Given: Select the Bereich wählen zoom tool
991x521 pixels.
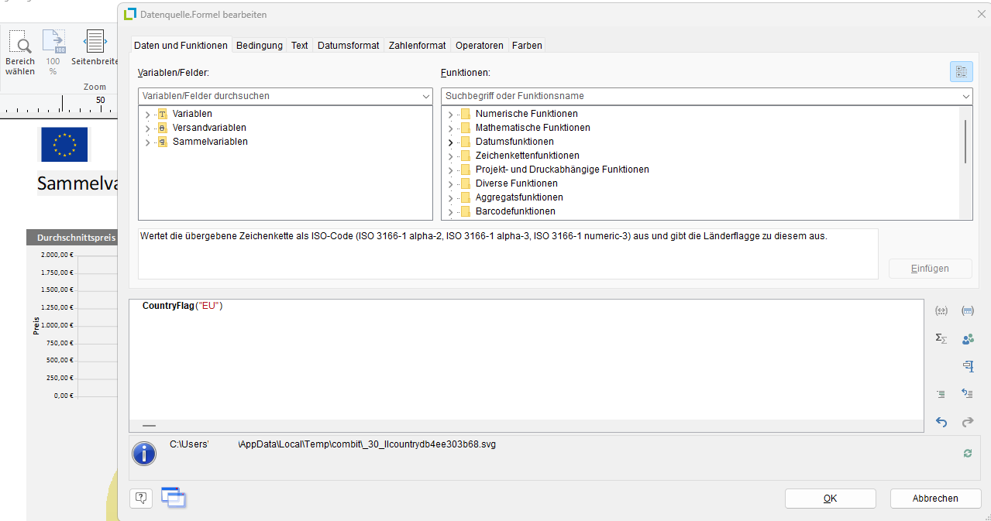Looking at the screenshot, I should click(21, 53).
